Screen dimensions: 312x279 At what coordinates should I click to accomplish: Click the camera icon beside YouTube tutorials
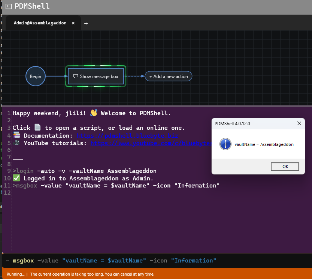point(17,143)
